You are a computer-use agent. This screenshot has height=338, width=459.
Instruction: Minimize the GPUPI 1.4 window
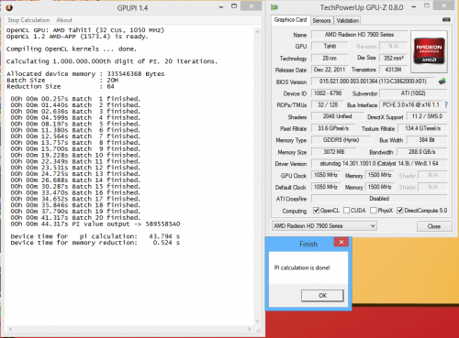(x=221, y=7)
